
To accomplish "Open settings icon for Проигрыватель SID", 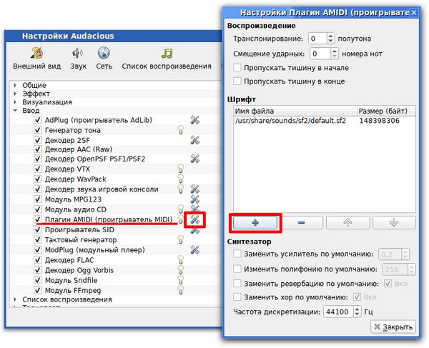I will (x=194, y=230).
